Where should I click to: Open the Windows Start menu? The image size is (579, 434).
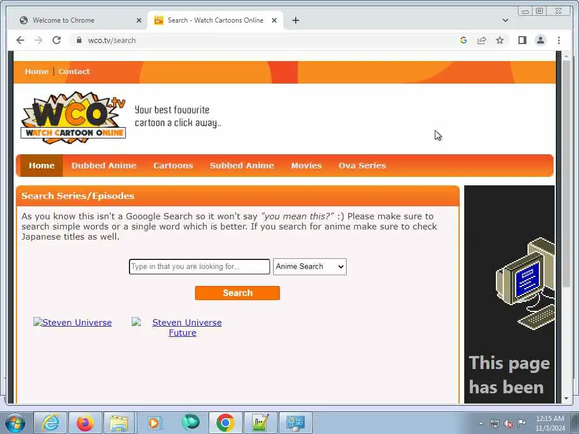(x=15, y=423)
